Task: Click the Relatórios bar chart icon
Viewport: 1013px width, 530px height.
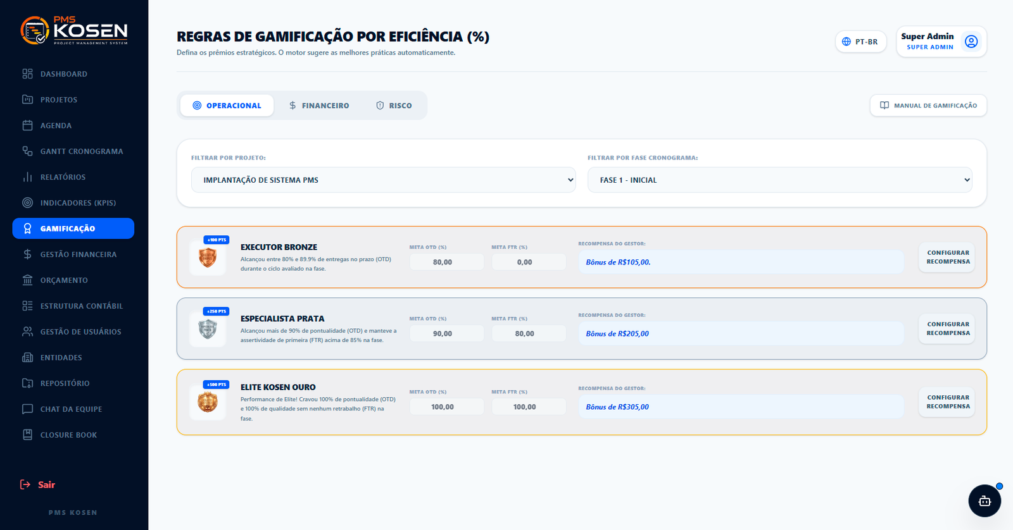Action: [27, 177]
